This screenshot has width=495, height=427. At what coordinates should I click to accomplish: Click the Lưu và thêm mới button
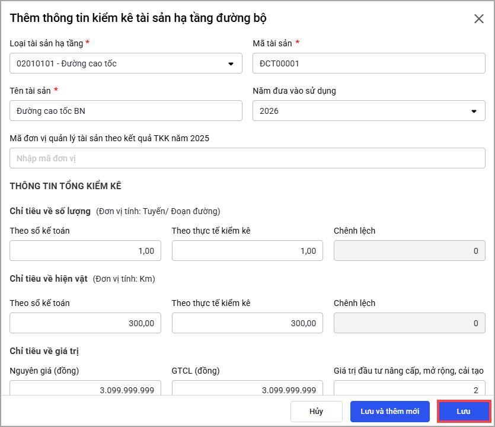(389, 412)
